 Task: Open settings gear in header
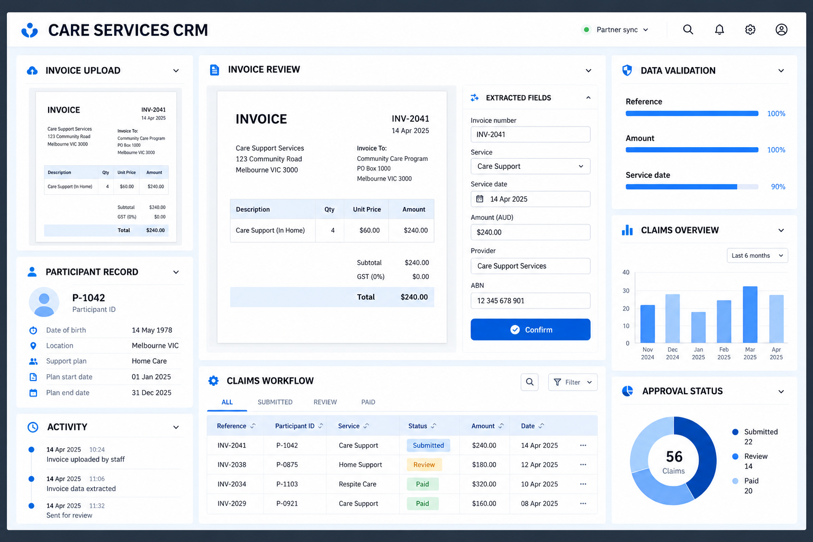[x=750, y=30]
